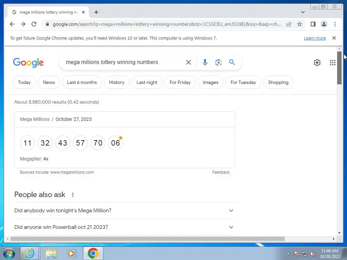Focus the Google search input field

pyautogui.click(x=124, y=62)
